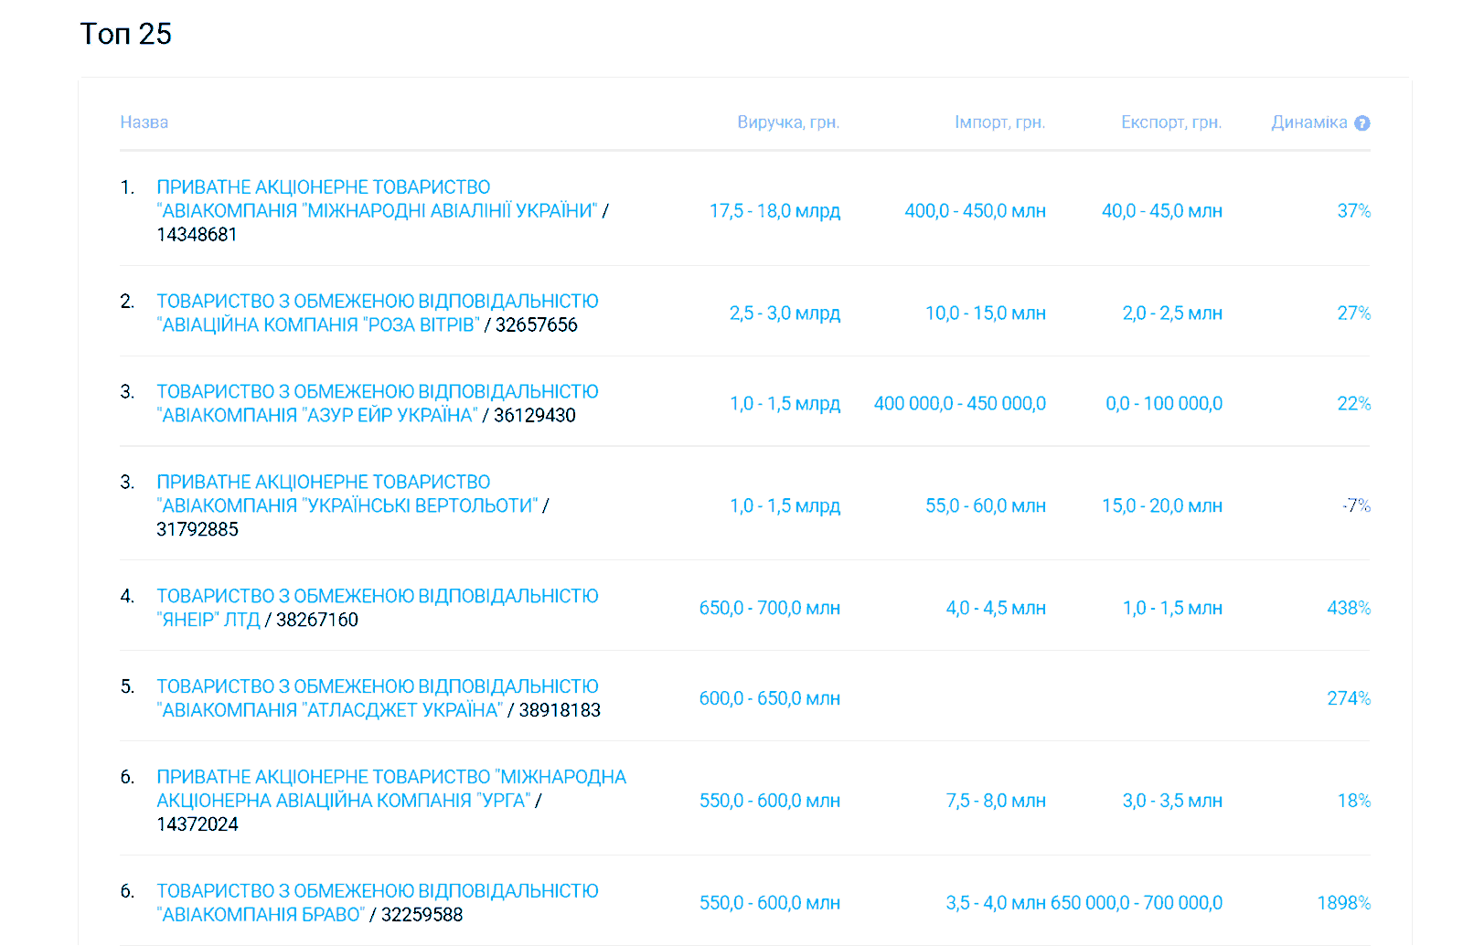Click the 438% dynamics value
The width and height of the screenshot is (1463, 946).
coord(1349,609)
